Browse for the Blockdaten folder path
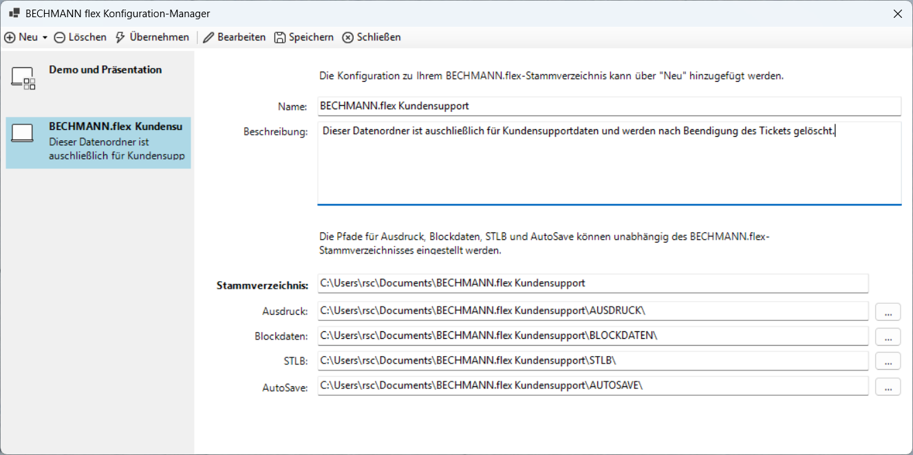Screen dimensions: 913x455 pos(888,336)
